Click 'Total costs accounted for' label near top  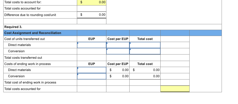22,8
